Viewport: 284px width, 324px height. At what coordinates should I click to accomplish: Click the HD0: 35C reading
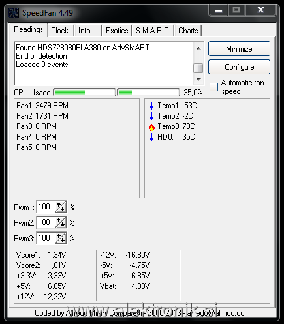tap(176, 137)
